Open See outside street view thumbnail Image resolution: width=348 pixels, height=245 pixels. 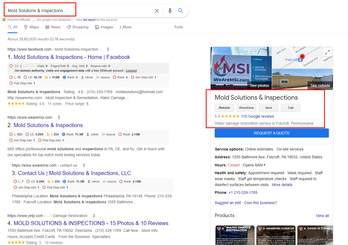click(x=302, y=79)
